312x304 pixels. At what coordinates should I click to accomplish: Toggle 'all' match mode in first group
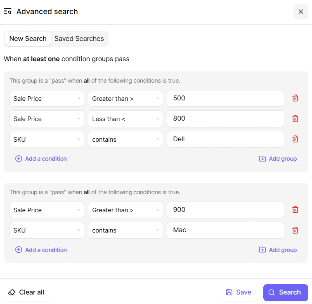pos(87,81)
